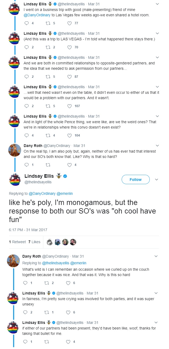
Task: Retweet the 'whole Pence thing' tweet
Action: 49,135
